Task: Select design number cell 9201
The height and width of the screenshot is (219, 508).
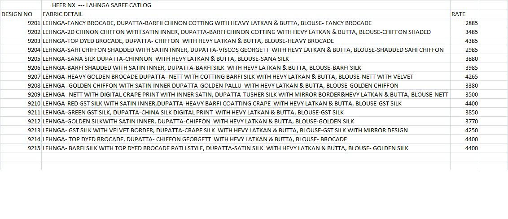Action: pyautogui.click(x=34, y=23)
